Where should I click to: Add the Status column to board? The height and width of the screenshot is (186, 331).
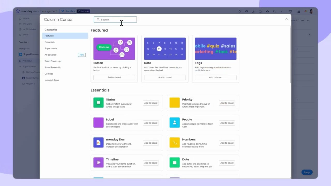coord(151,103)
